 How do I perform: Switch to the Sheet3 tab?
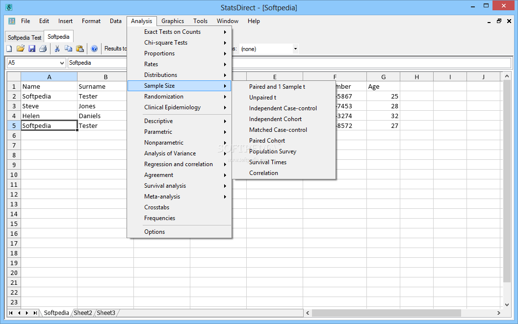click(106, 313)
